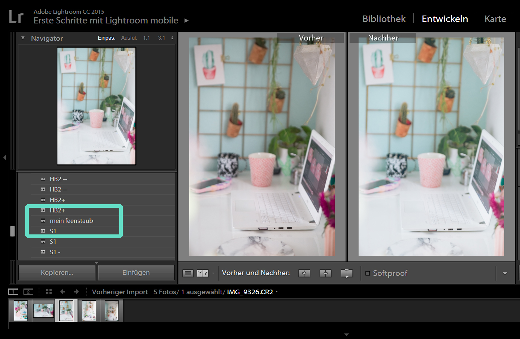Go back with the filmstrip left arrow

(63, 292)
